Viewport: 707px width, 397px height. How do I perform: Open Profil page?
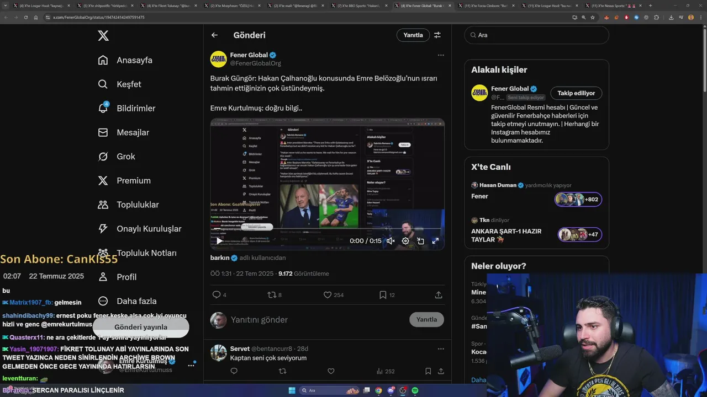pyautogui.click(x=117, y=277)
